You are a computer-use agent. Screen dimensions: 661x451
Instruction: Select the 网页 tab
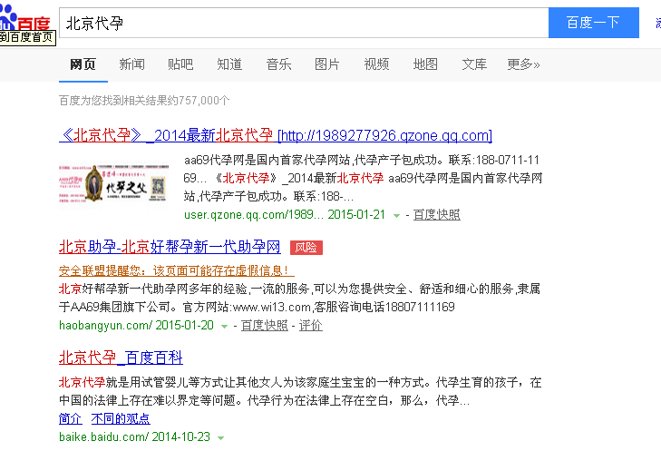83,64
